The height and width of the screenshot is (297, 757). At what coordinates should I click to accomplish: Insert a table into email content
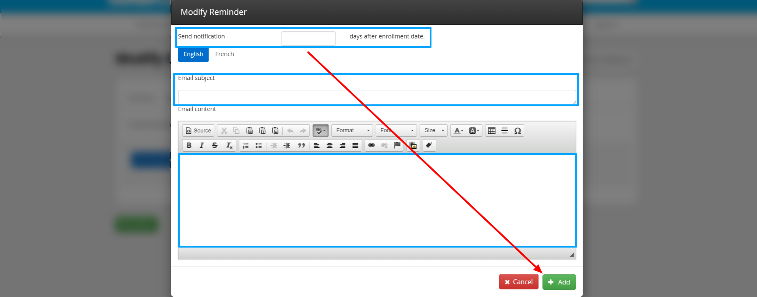tap(492, 131)
